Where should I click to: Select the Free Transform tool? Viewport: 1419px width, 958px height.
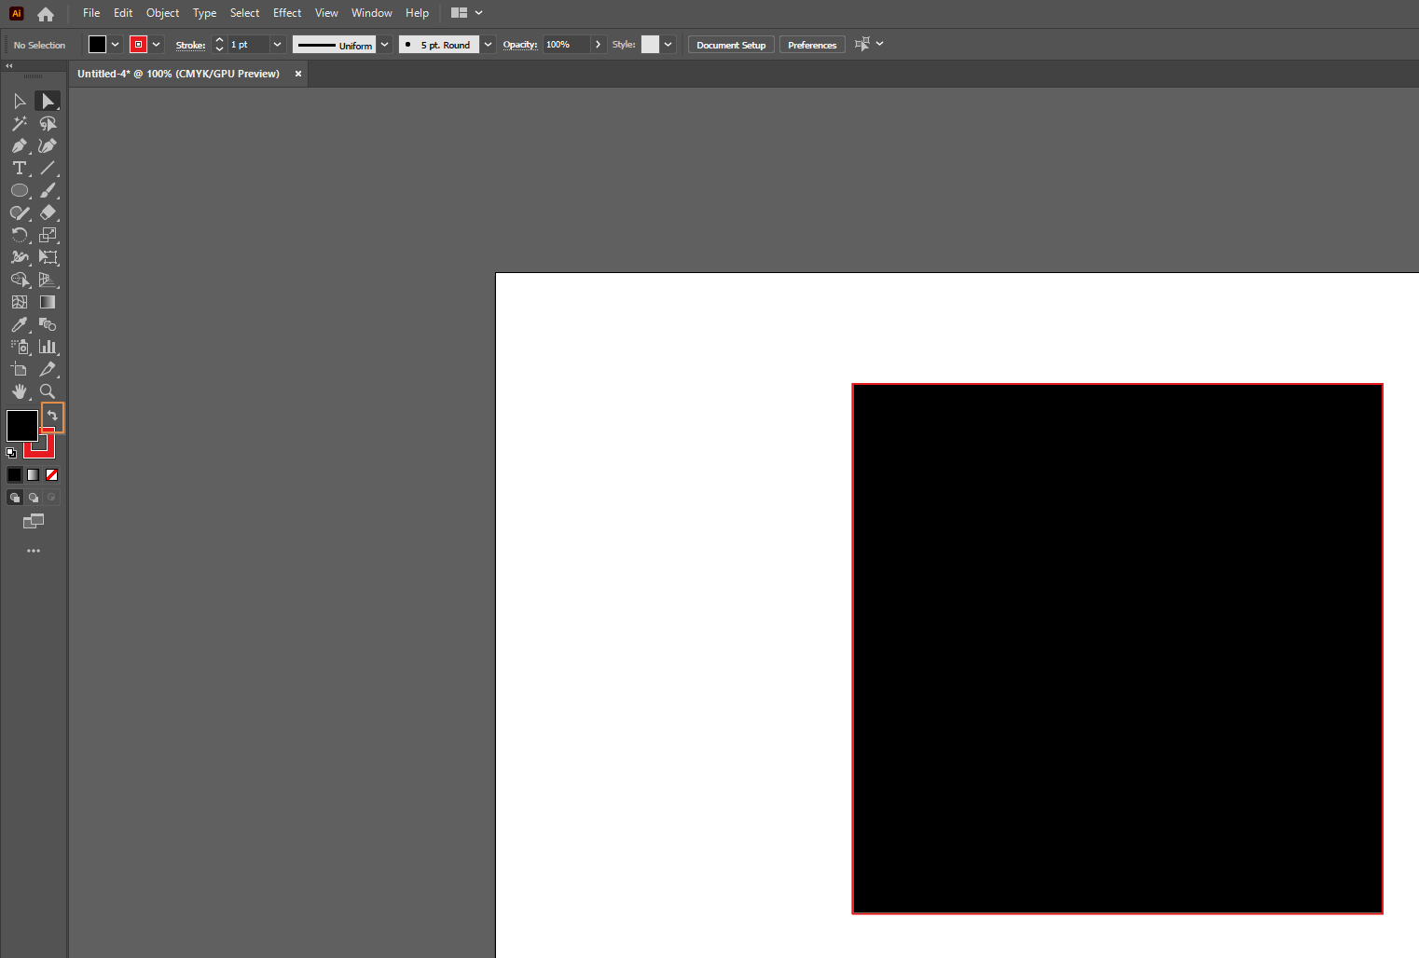click(x=48, y=257)
